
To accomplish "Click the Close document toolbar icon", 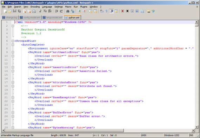I will [x=24, y=11].
